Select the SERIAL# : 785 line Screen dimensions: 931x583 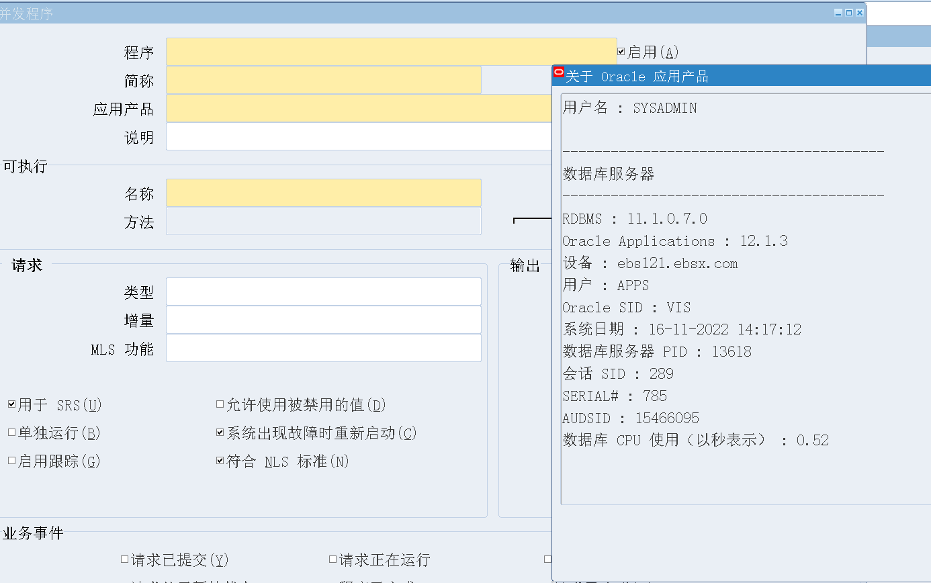click(615, 396)
